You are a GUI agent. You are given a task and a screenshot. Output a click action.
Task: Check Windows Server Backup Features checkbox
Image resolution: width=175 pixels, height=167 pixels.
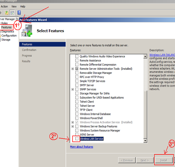pos(77,126)
